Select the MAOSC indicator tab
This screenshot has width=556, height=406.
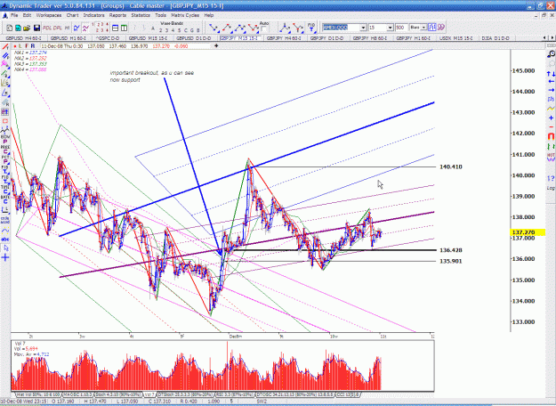click(77, 394)
